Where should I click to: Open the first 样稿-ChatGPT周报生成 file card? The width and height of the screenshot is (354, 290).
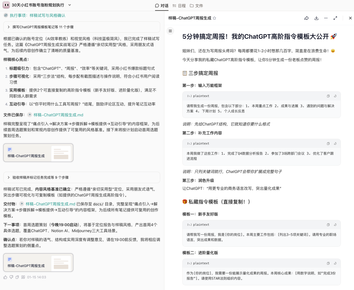pos(38,153)
